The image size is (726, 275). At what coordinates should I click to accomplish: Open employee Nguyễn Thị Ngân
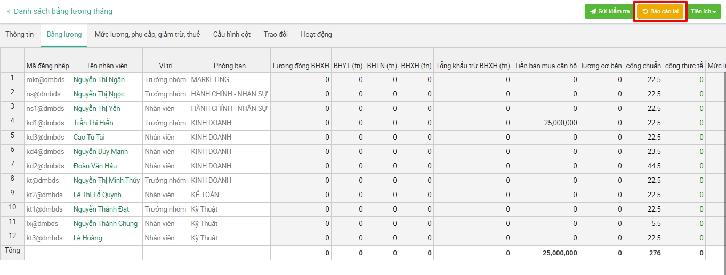99,80
